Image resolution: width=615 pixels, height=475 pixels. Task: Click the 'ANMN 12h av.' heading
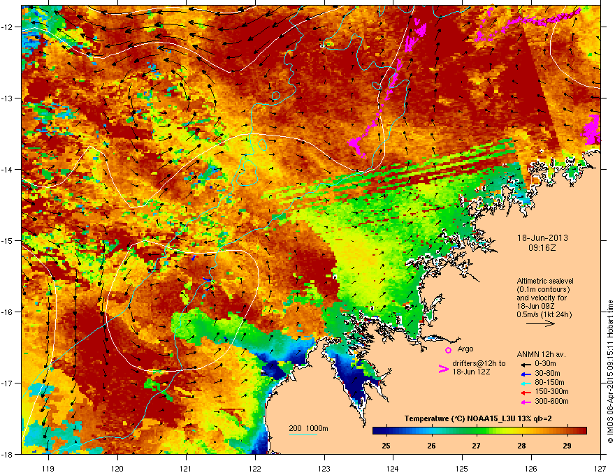point(541,354)
